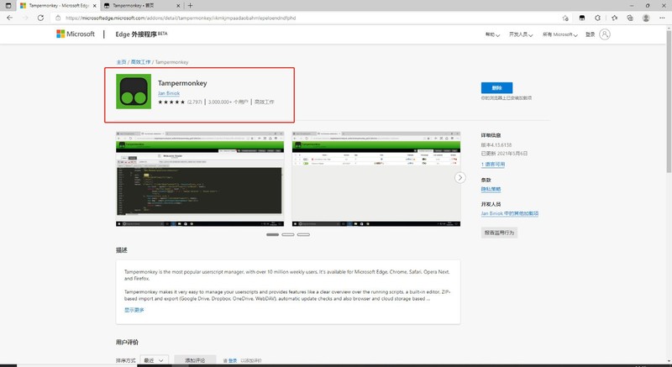This screenshot has width=672, height=367.
Task: Expand description with 显示更多 link
Action: pos(134,310)
